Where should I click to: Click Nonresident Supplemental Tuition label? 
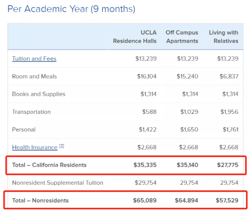(58, 183)
